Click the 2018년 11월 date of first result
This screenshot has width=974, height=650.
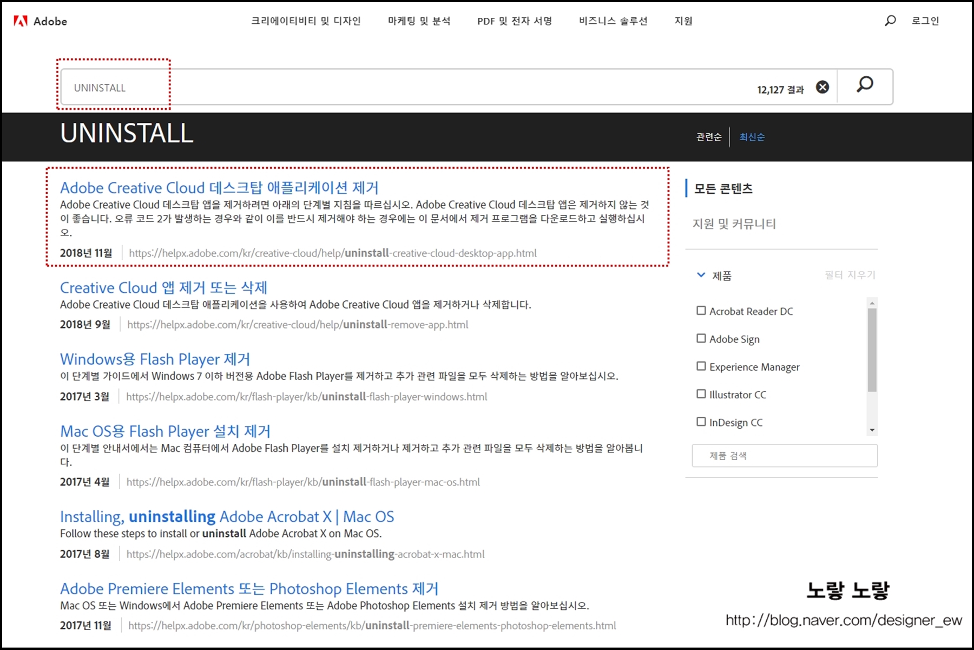(x=86, y=253)
